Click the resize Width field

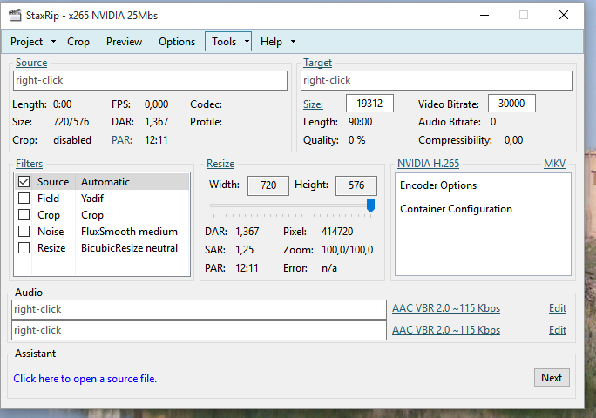pos(268,185)
